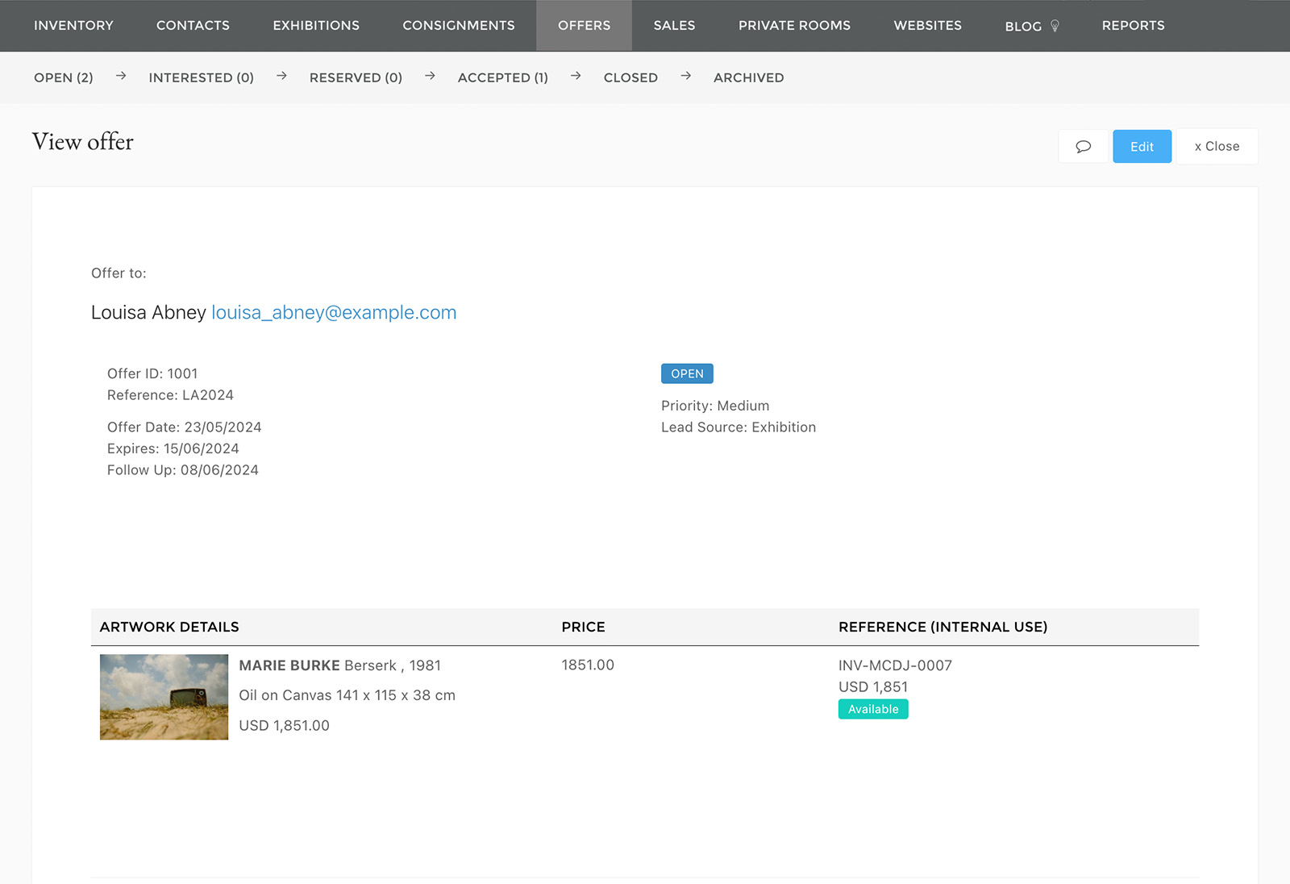Go to the Contacts section
Image resolution: width=1290 pixels, height=884 pixels.
tap(193, 26)
